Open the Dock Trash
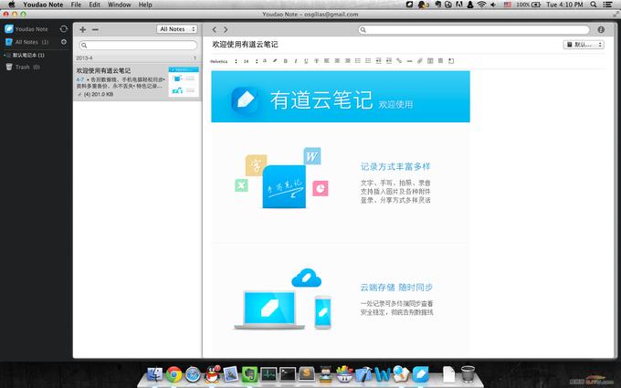Image resolution: width=621 pixels, height=388 pixels. (x=468, y=374)
